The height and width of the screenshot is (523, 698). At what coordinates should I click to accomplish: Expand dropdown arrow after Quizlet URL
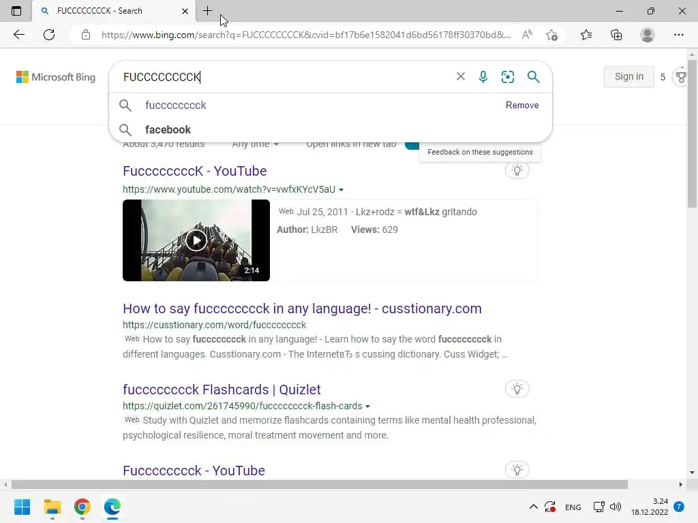point(367,407)
